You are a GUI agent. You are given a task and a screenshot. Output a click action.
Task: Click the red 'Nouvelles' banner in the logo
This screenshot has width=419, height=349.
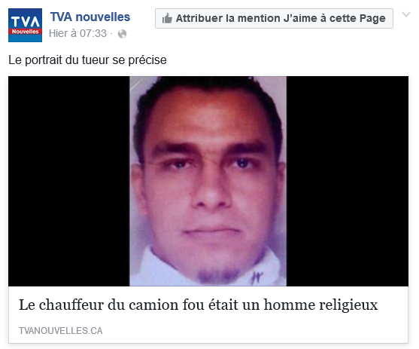[x=25, y=32]
